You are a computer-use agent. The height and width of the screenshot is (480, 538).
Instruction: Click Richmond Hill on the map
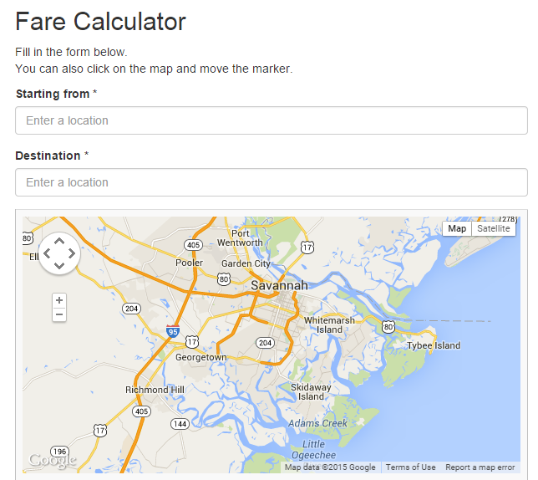pyautogui.click(x=155, y=390)
